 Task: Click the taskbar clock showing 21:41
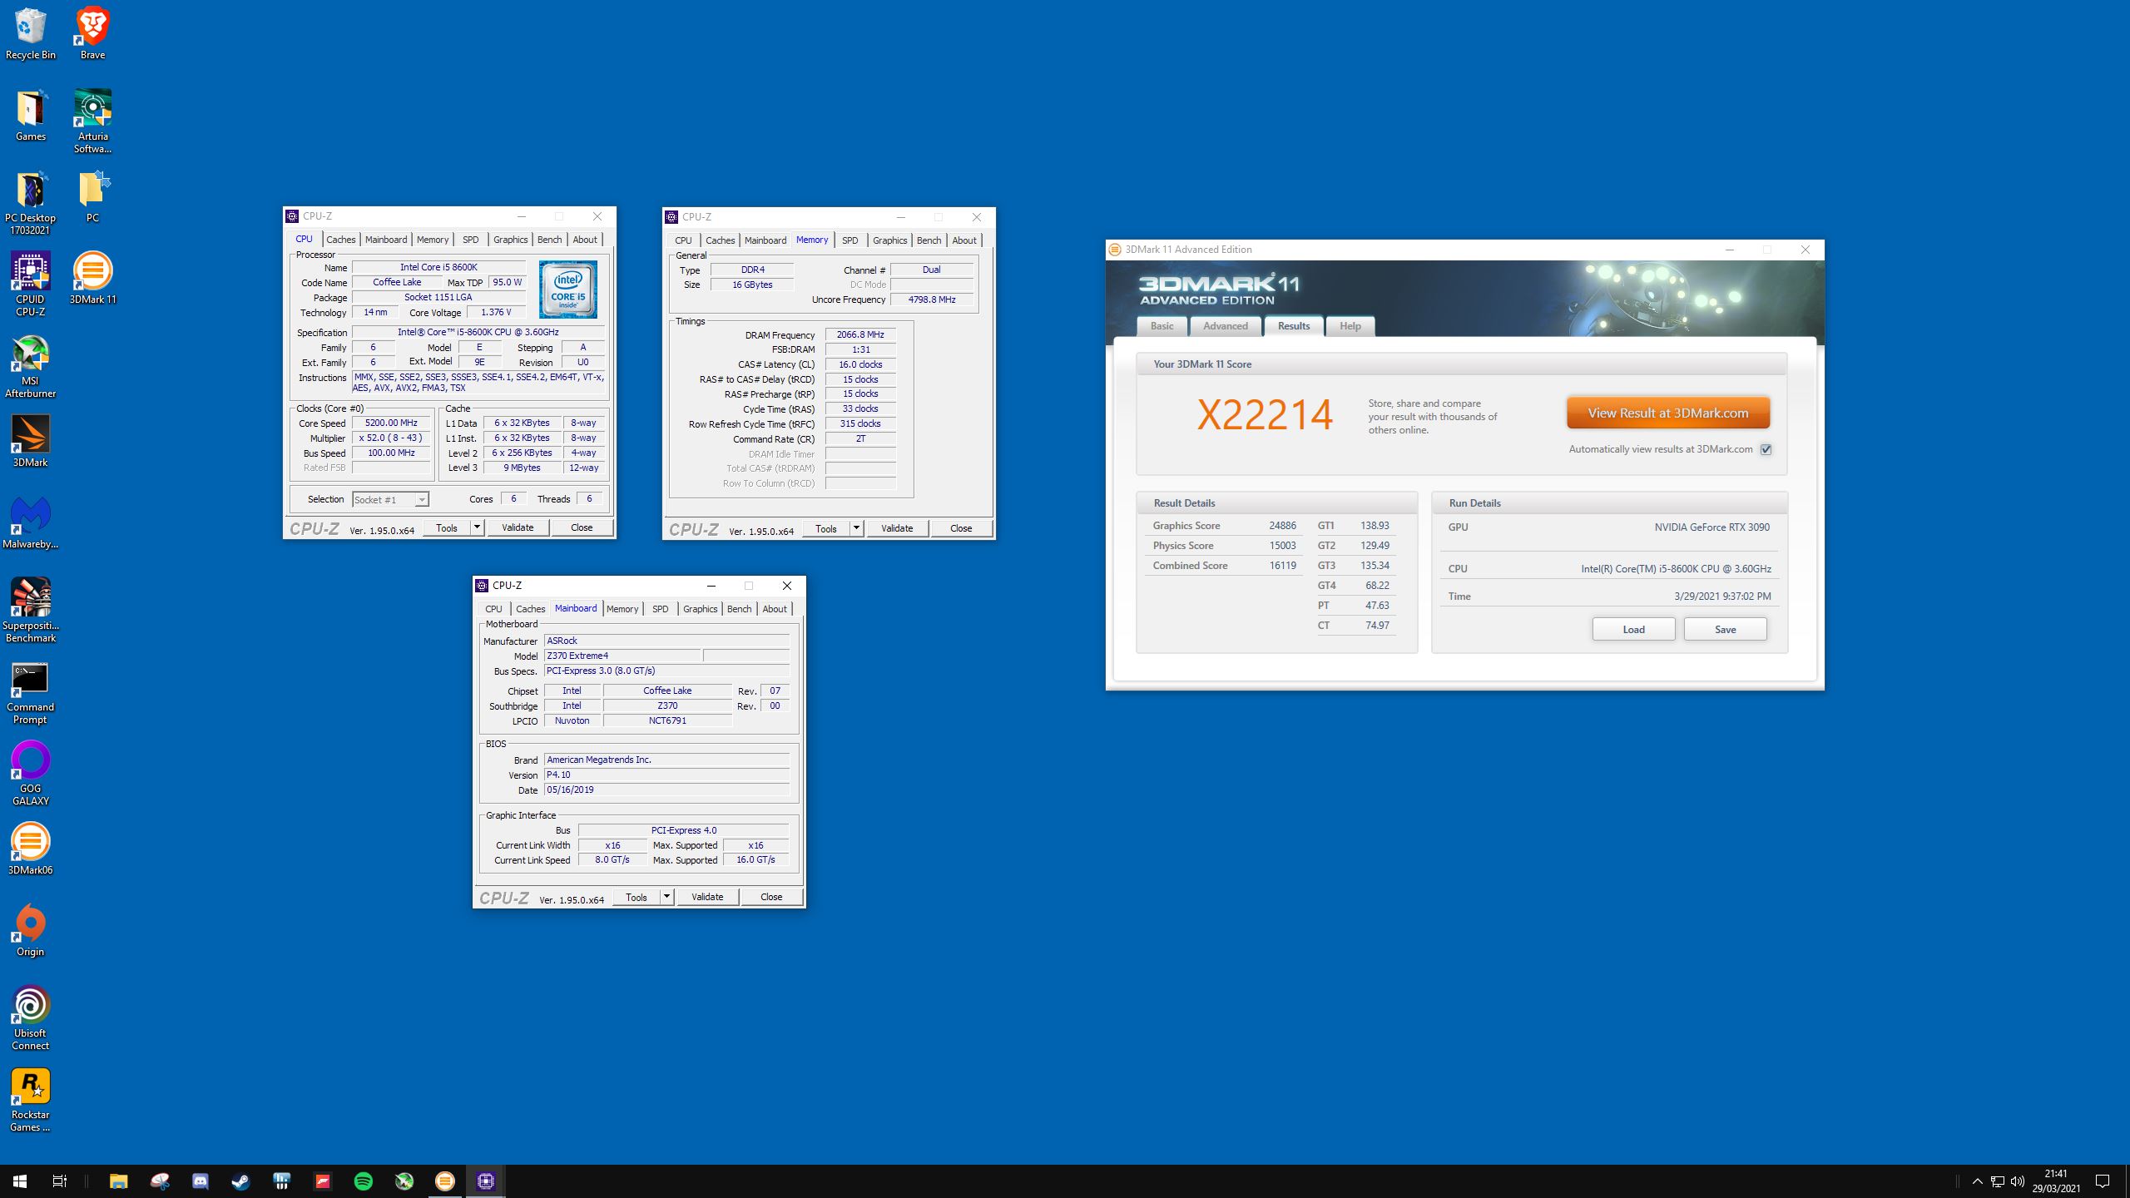pyautogui.click(x=2057, y=1181)
